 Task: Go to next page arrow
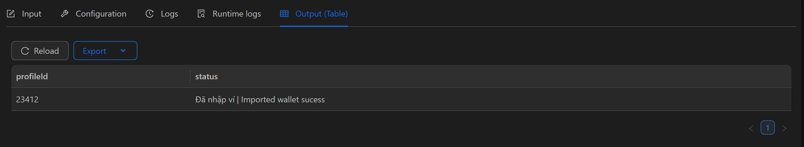784,128
